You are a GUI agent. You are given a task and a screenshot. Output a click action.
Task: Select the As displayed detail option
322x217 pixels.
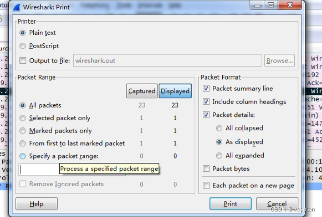click(x=219, y=142)
